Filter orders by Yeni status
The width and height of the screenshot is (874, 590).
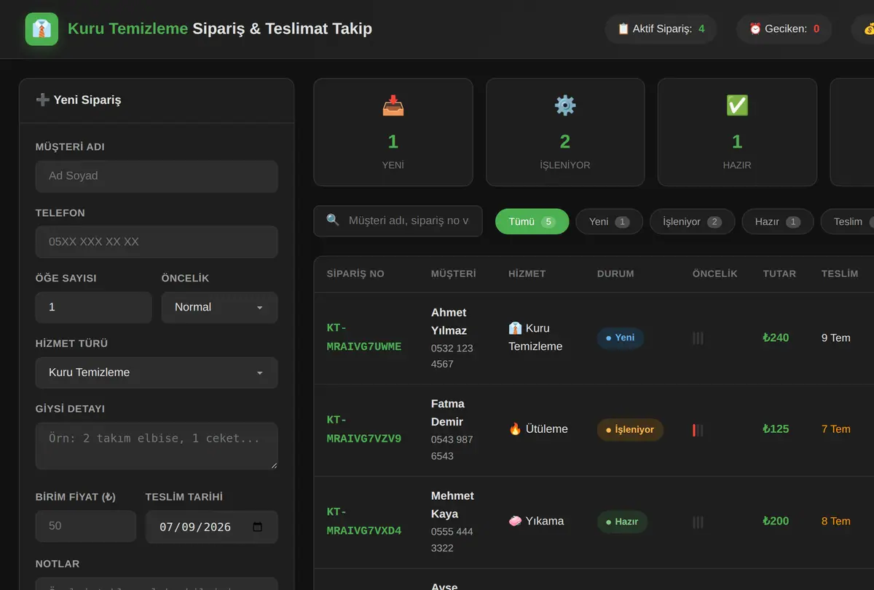click(609, 221)
